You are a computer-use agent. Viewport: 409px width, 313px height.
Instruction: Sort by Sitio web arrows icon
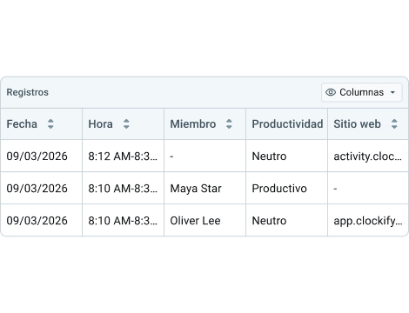click(x=394, y=123)
